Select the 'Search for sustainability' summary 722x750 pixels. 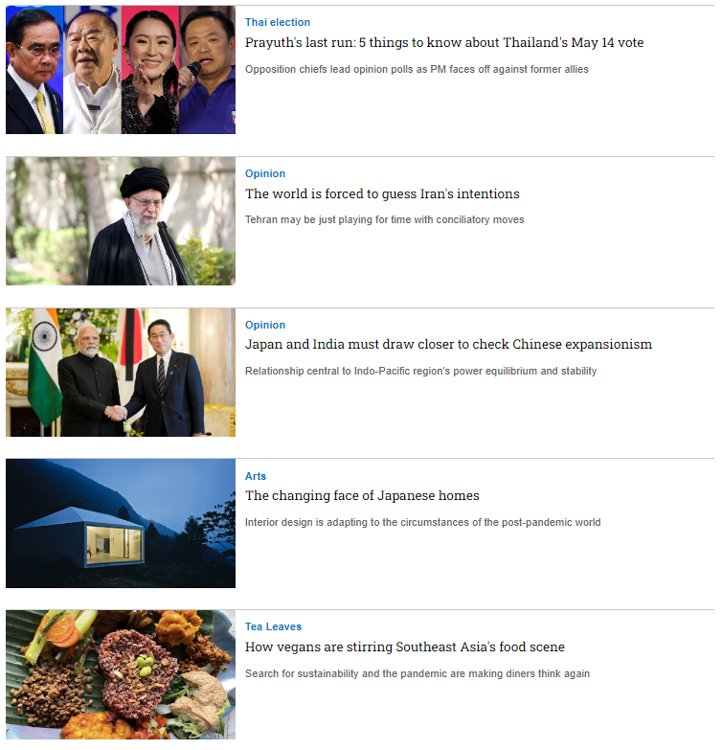pyautogui.click(x=417, y=674)
